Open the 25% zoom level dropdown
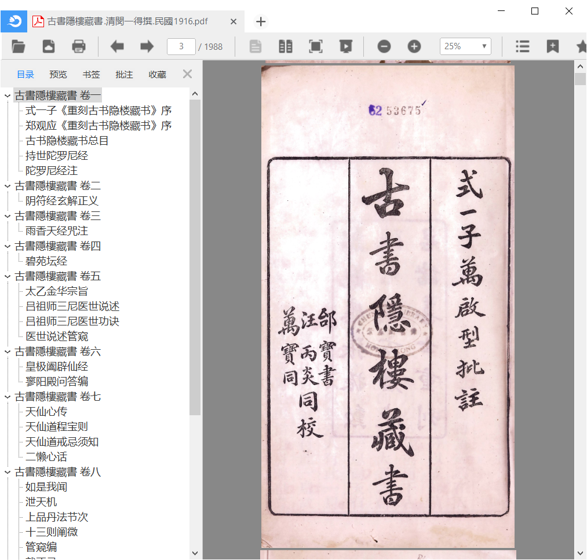Screen dimensions: 587x560 coord(465,46)
